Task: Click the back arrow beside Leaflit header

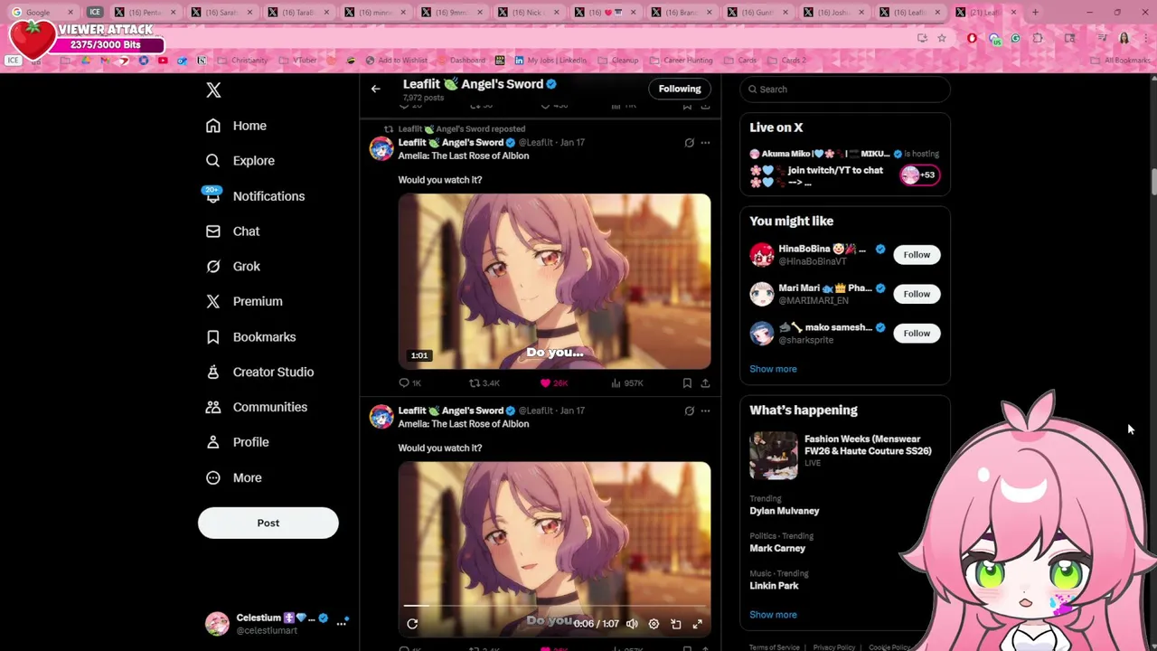Action: [375, 89]
